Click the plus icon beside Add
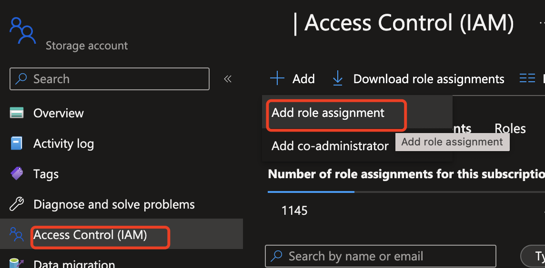Image resolution: width=545 pixels, height=268 pixels. point(277,78)
